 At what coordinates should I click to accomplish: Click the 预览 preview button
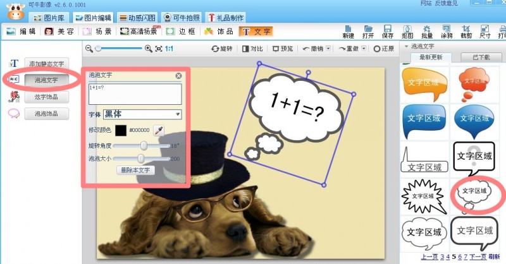283,49
